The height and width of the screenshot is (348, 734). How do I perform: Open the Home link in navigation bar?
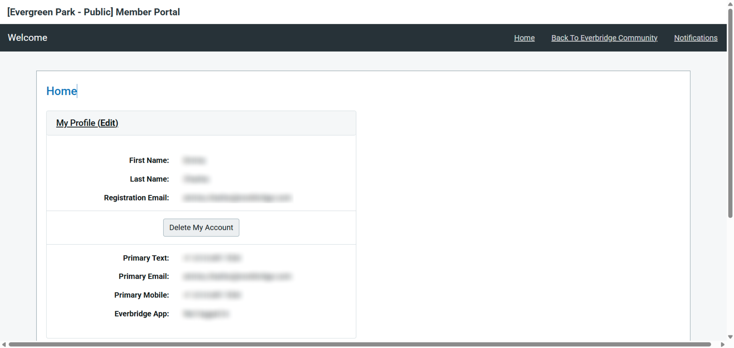click(x=524, y=38)
